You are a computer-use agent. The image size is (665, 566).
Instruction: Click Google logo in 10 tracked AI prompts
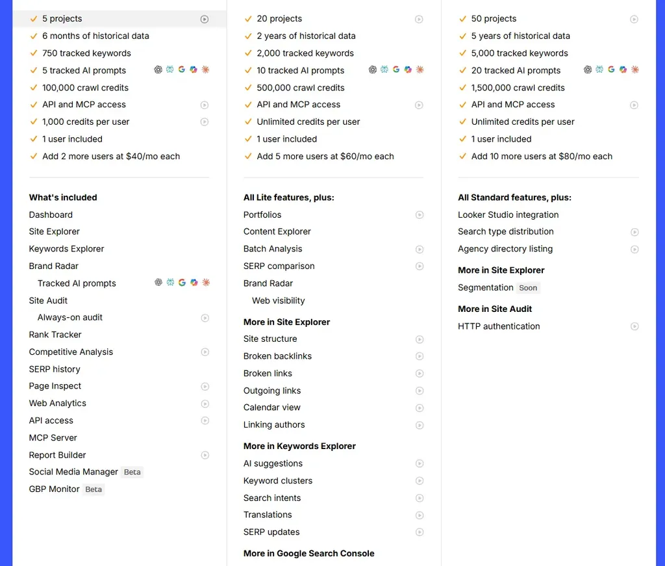pos(396,70)
